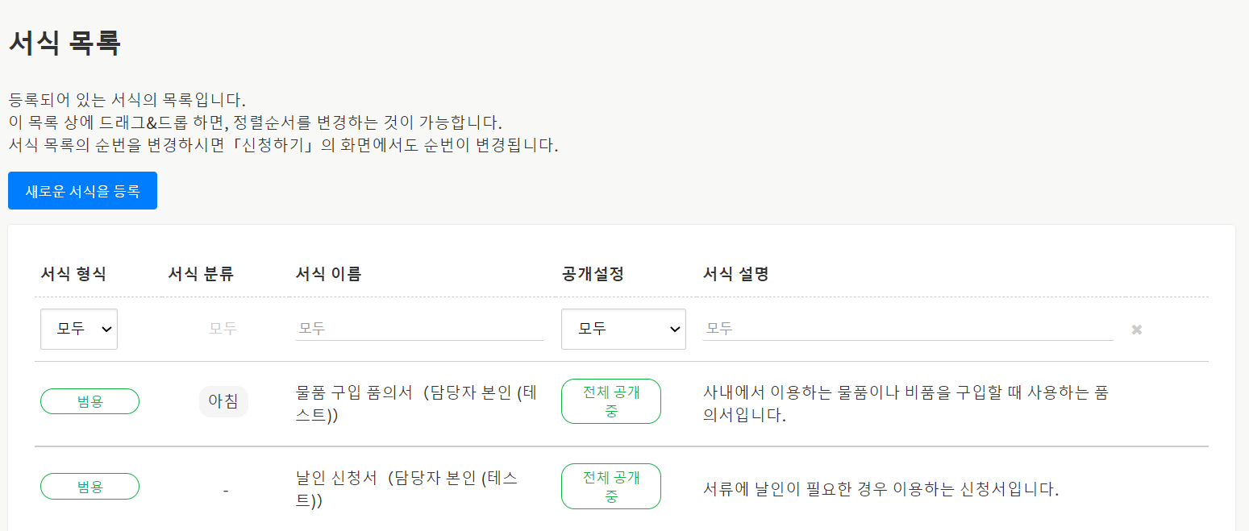The image size is (1249, 531).
Task: Click the clear filters X icon
Action: [1137, 330]
